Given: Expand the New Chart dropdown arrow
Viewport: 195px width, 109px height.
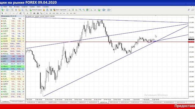Looking at the screenshot, I should pos(4,10).
